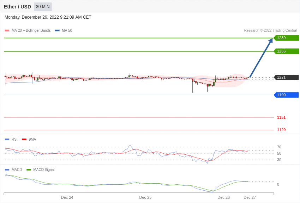Click the MA 20 Bollinger Bands red swatch
Image resolution: width=300 pixels, height=203 pixels.
[7, 30]
